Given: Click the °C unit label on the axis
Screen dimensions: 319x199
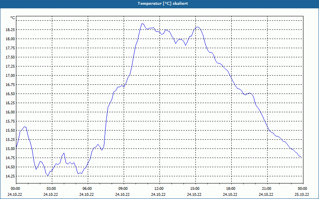Looking at the screenshot, I should coord(13,18).
